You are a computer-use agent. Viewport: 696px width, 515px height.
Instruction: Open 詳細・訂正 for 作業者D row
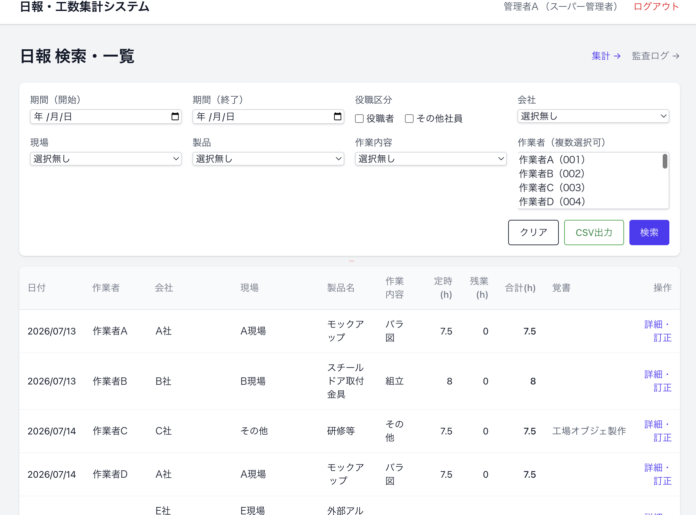[x=658, y=474]
